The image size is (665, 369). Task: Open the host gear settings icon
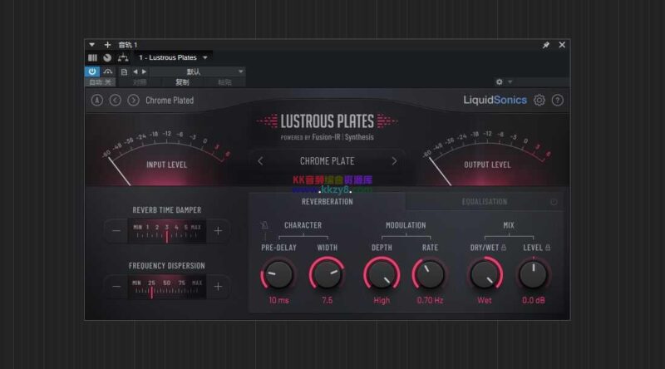[500, 81]
